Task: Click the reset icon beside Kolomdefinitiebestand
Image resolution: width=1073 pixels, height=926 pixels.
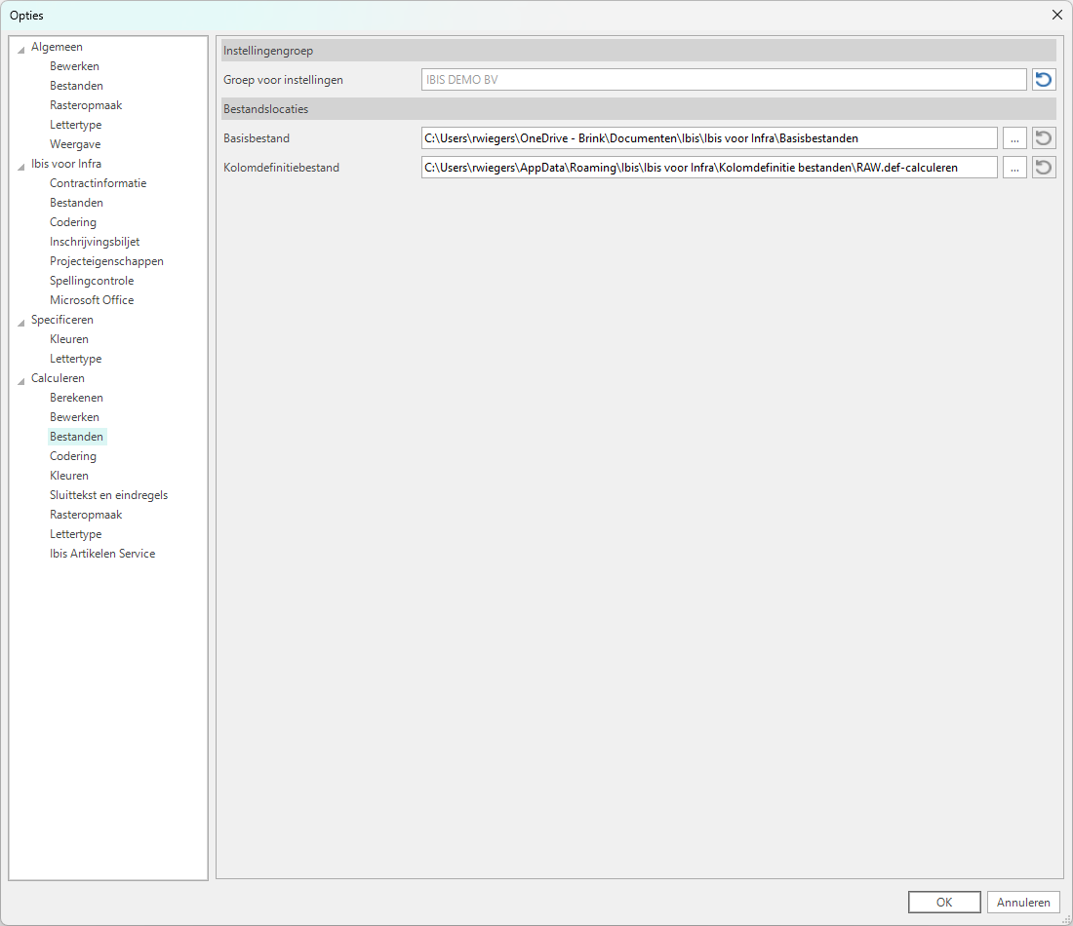Action: [x=1044, y=168]
